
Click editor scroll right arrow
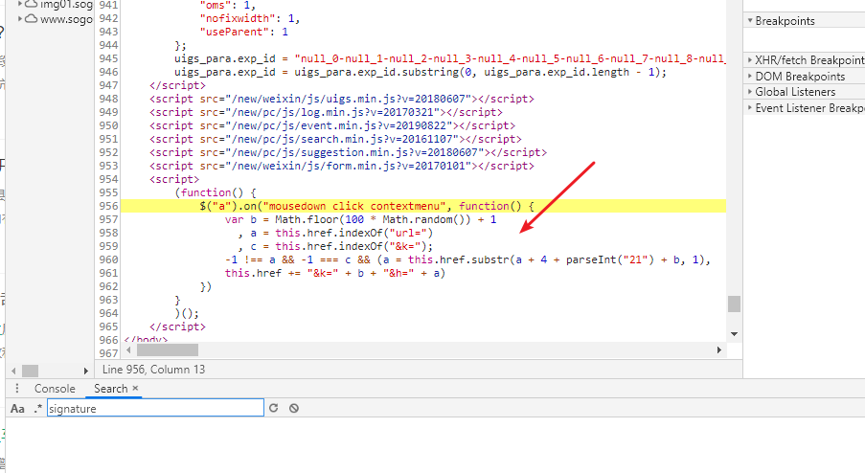click(718, 350)
